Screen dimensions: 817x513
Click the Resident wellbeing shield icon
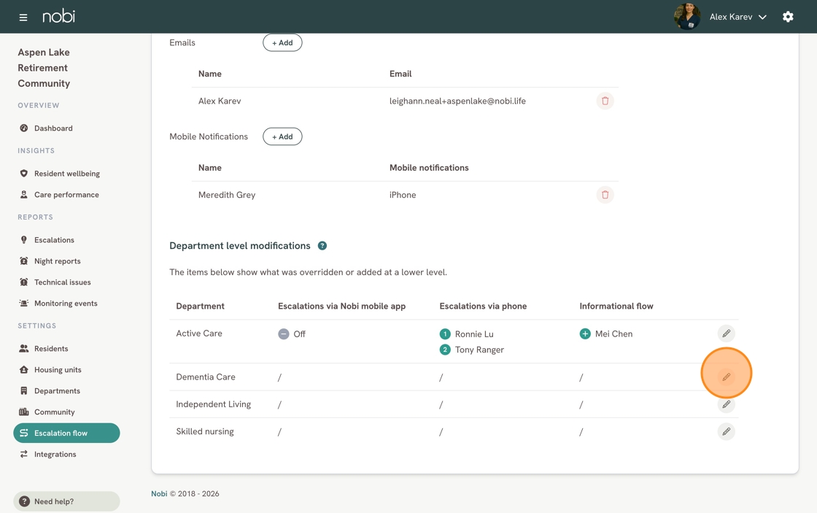(x=23, y=174)
